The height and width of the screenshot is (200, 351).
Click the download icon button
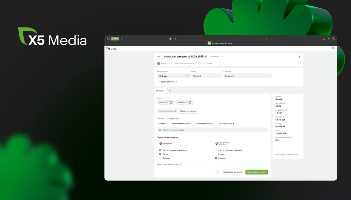click(x=218, y=172)
